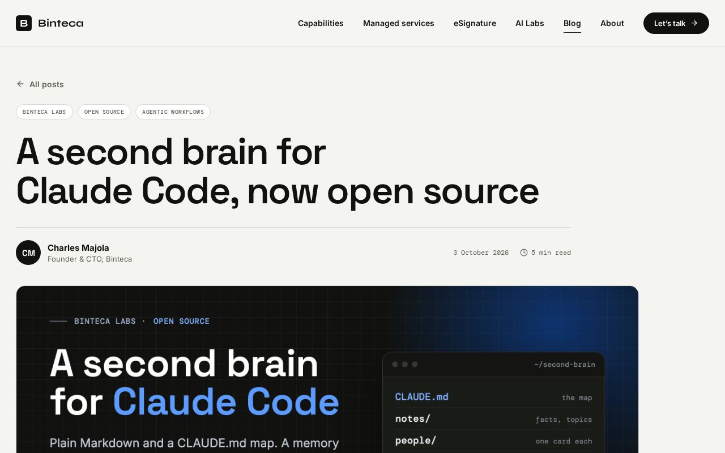Click the Let's talk button
725x453 pixels.
click(676, 23)
